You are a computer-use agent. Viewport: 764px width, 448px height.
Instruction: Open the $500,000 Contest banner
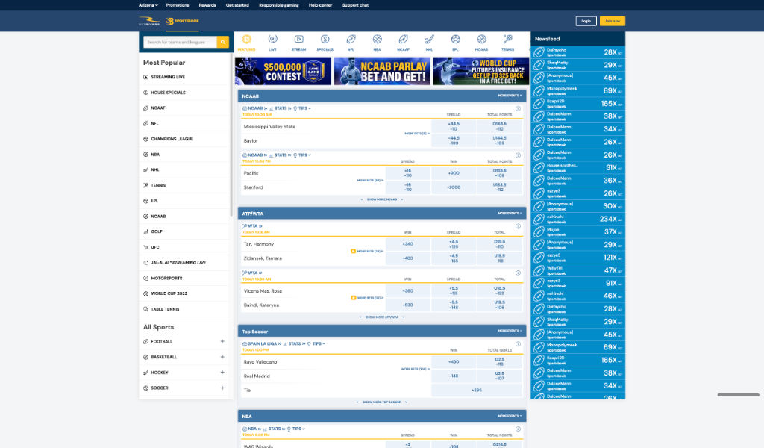point(283,71)
